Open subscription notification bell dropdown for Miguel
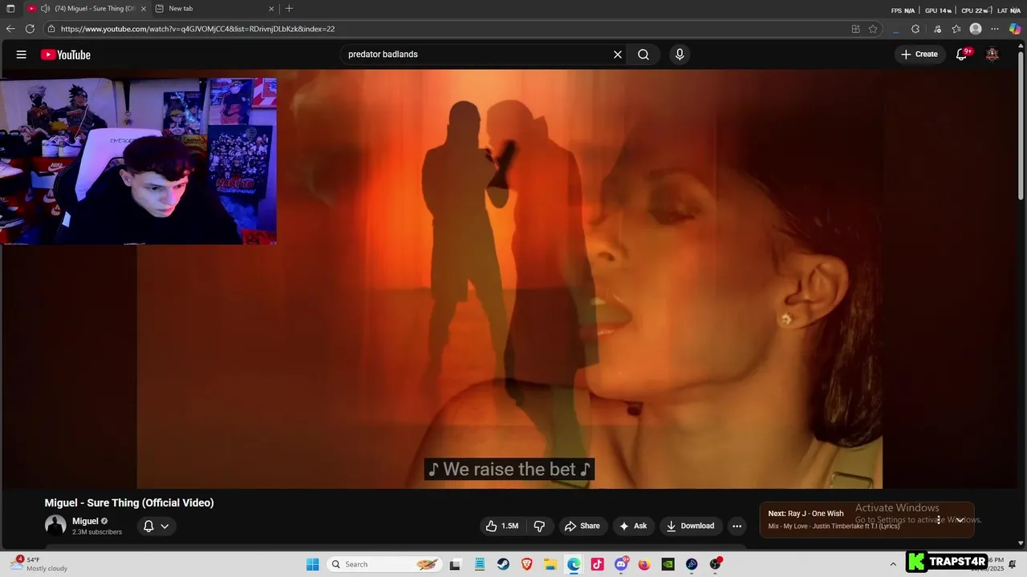Viewport: 1027px width, 577px height. pyautogui.click(x=156, y=527)
